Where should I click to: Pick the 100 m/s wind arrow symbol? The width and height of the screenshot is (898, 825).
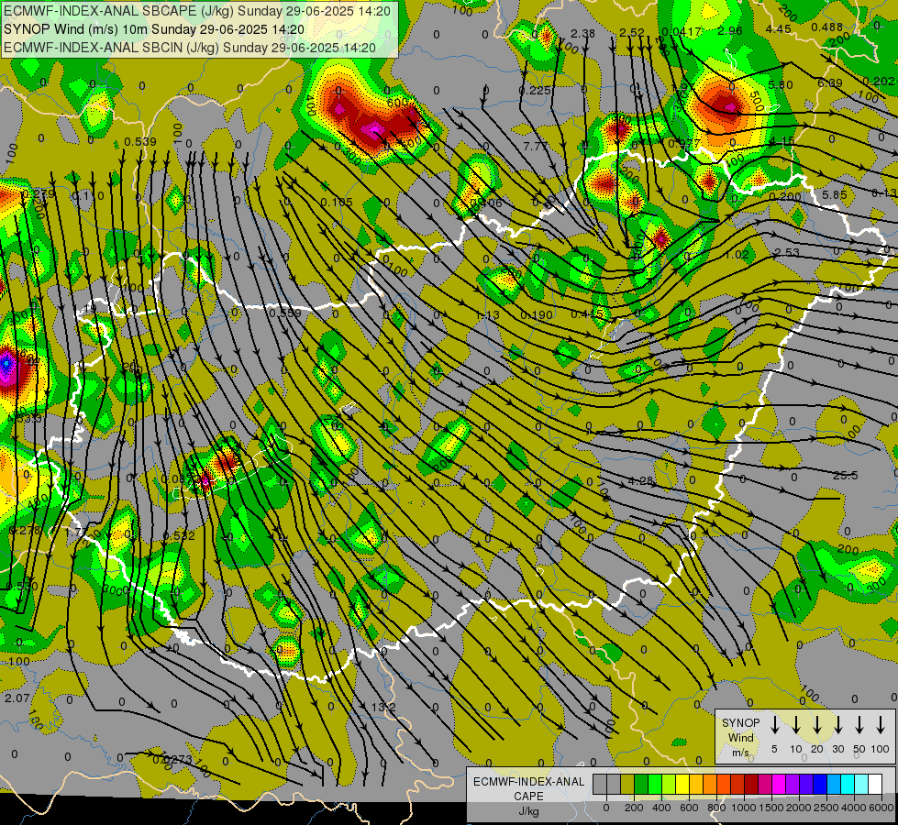(881, 725)
